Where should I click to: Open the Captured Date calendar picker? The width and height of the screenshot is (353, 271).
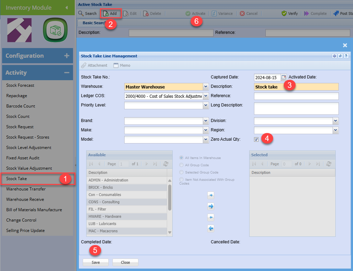coord(284,77)
